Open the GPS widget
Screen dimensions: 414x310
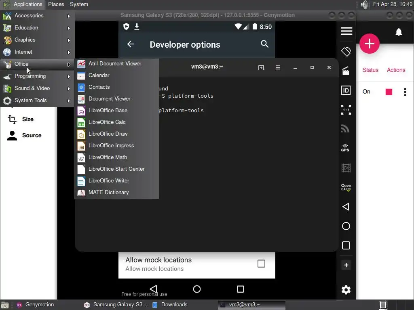pos(345,148)
